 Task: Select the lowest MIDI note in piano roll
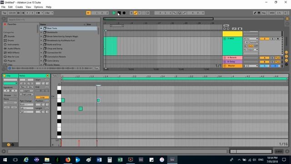point(80,109)
